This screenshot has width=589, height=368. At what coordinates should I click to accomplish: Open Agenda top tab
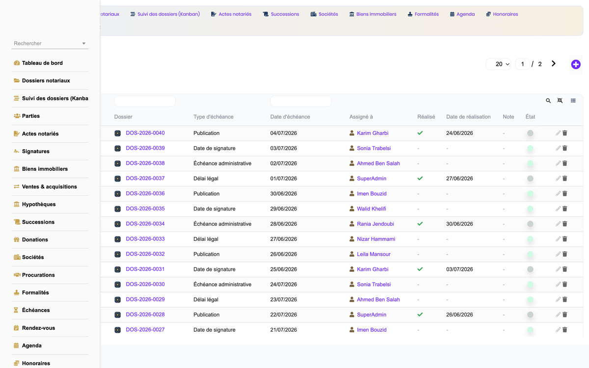coord(462,14)
